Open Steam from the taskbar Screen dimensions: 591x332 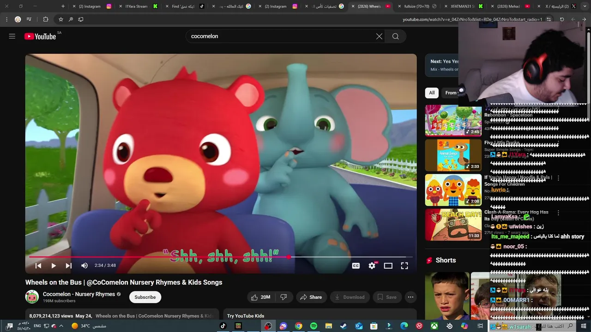(344, 326)
